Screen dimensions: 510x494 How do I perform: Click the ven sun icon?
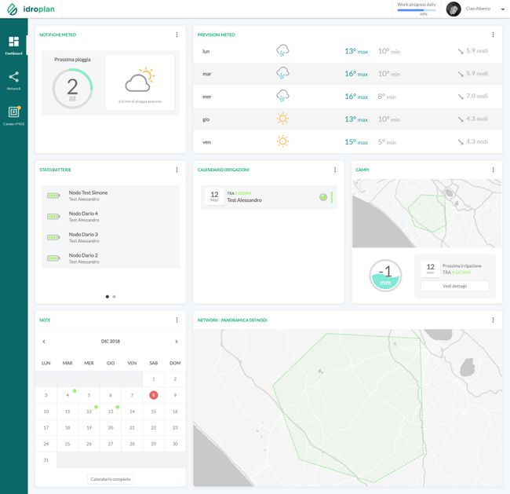point(282,141)
